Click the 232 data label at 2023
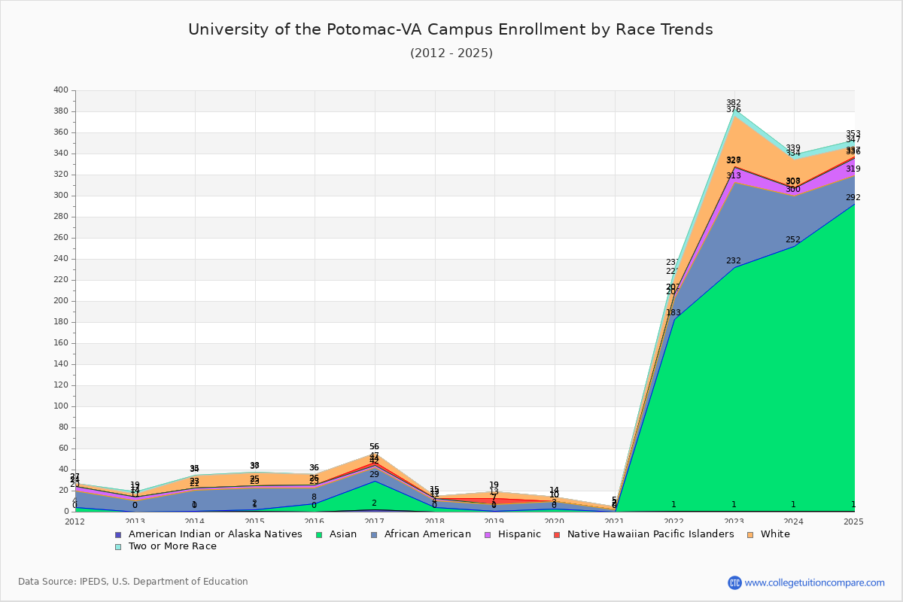The image size is (903, 602). [x=734, y=261]
